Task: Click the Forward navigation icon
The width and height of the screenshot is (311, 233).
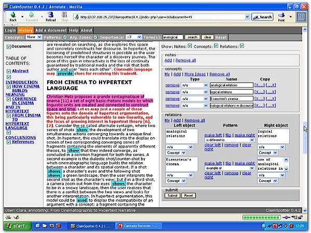Action: tap(31, 15)
